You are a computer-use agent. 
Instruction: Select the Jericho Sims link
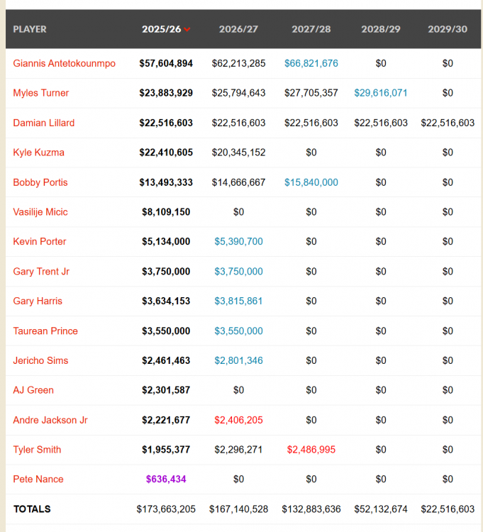40,360
